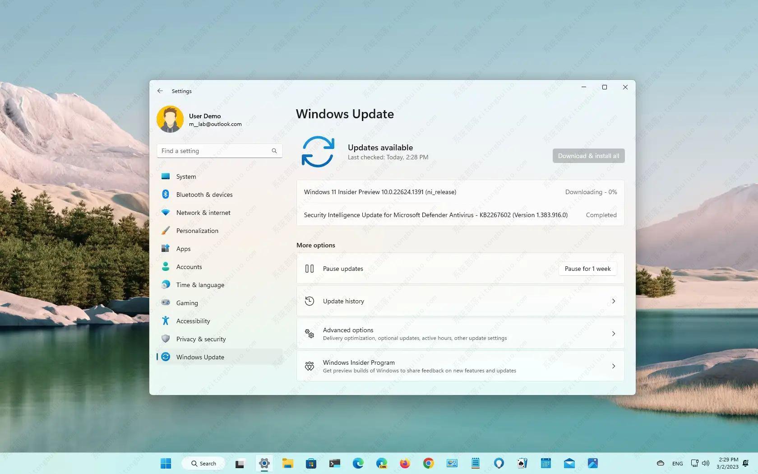Click the Find a setting search box

(x=212, y=151)
